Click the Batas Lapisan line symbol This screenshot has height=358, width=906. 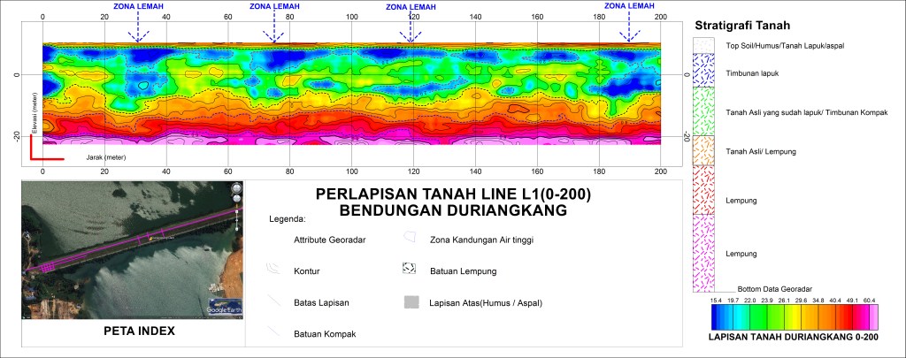[274, 301]
